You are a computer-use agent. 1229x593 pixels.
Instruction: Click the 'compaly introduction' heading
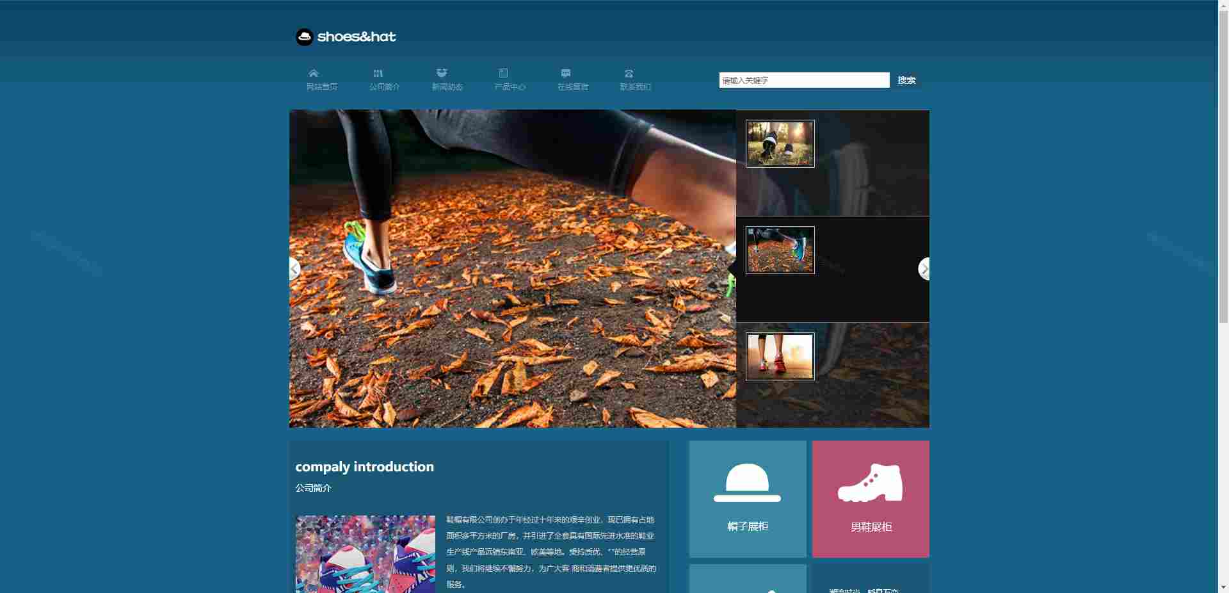364,467
